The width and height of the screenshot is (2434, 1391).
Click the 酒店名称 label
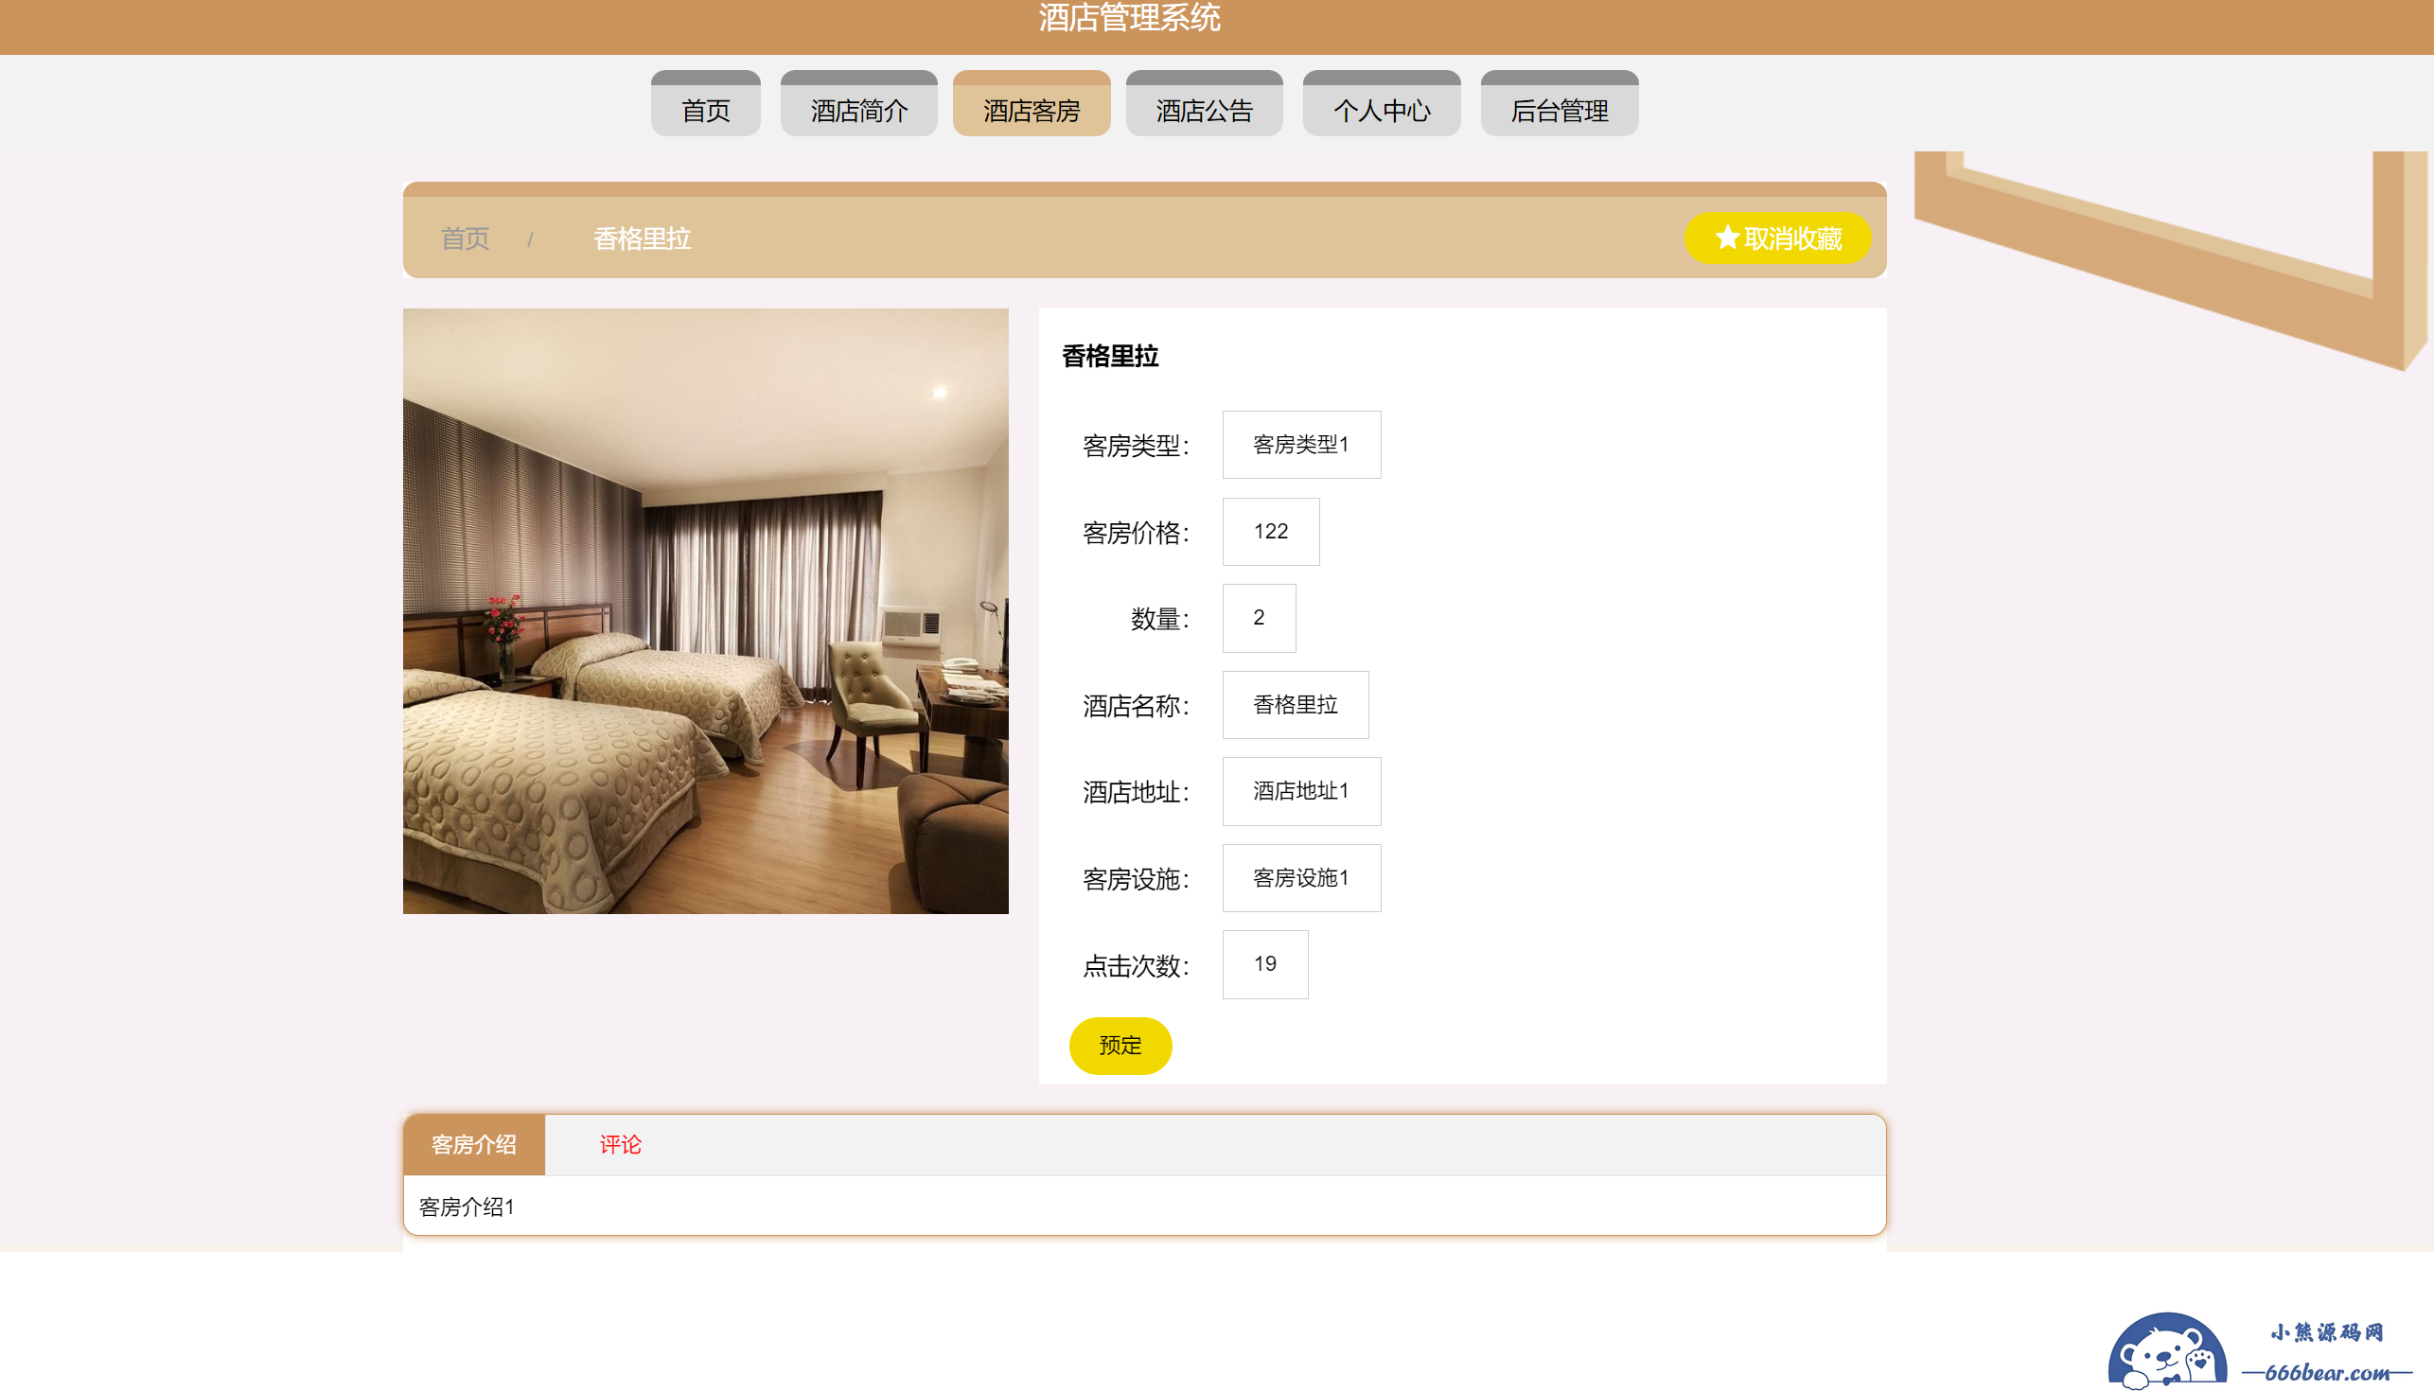1135,705
